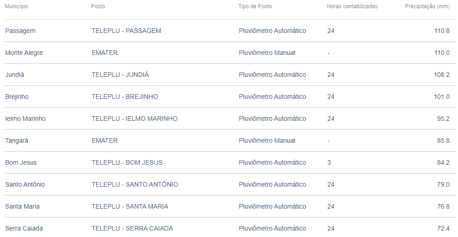Select the Brejinho row
The width and height of the screenshot is (458, 237).
coord(230,97)
